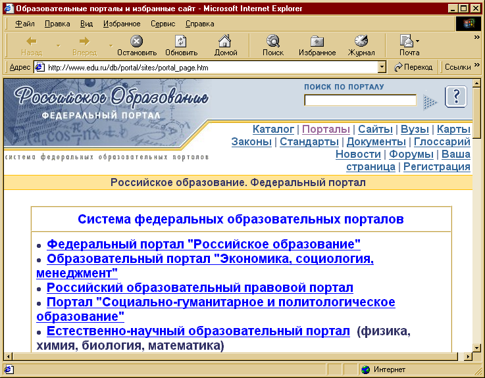
Task: Expand the address bar dropdown list
Action: pos(382,67)
